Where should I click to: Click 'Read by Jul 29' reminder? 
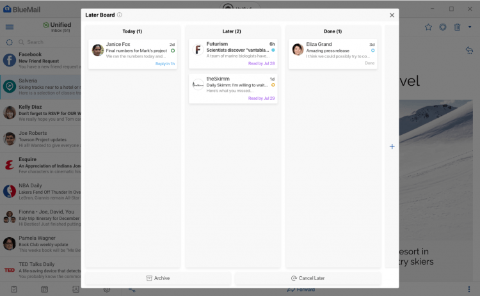261,98
